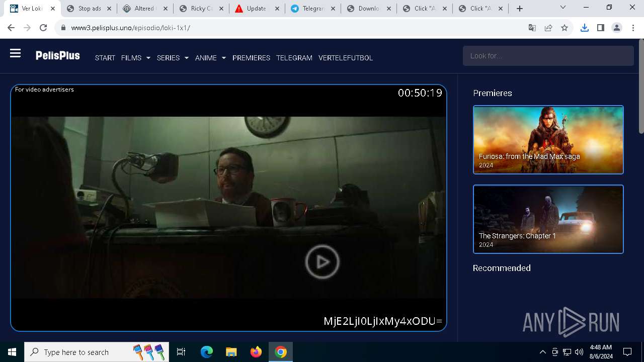This screenshot has height=362, width=644.
Task: Open Furiosa: from the Mad Max saga thumbnail
Action: 548,140
